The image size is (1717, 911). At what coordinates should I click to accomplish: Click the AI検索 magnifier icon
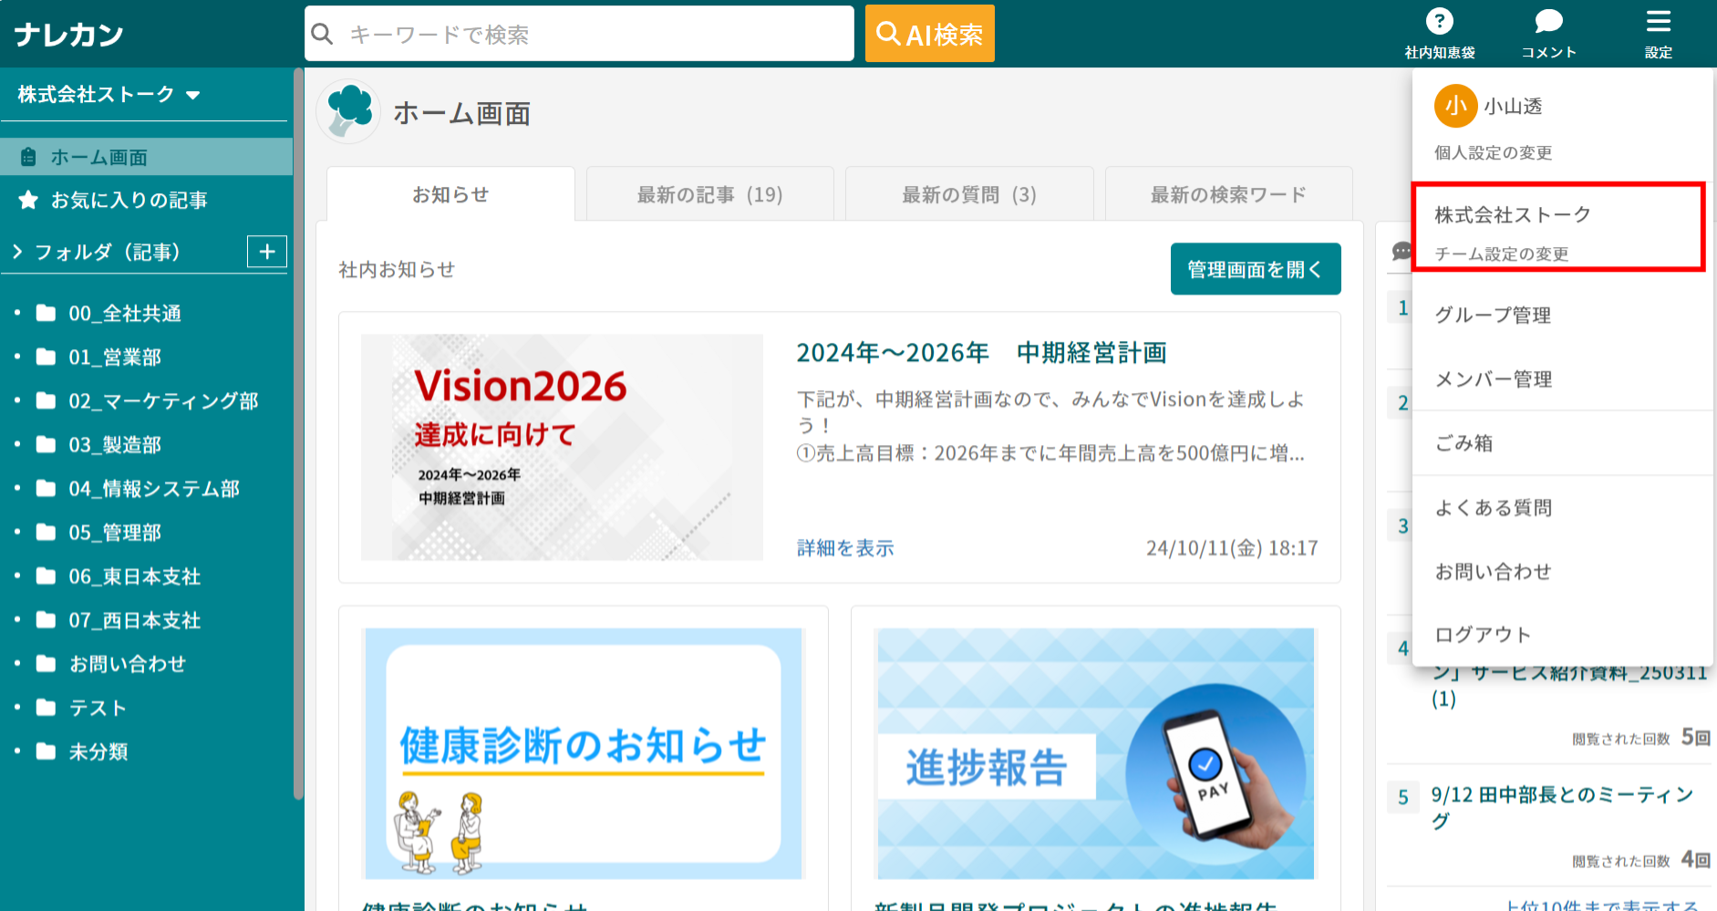(887, 33)
